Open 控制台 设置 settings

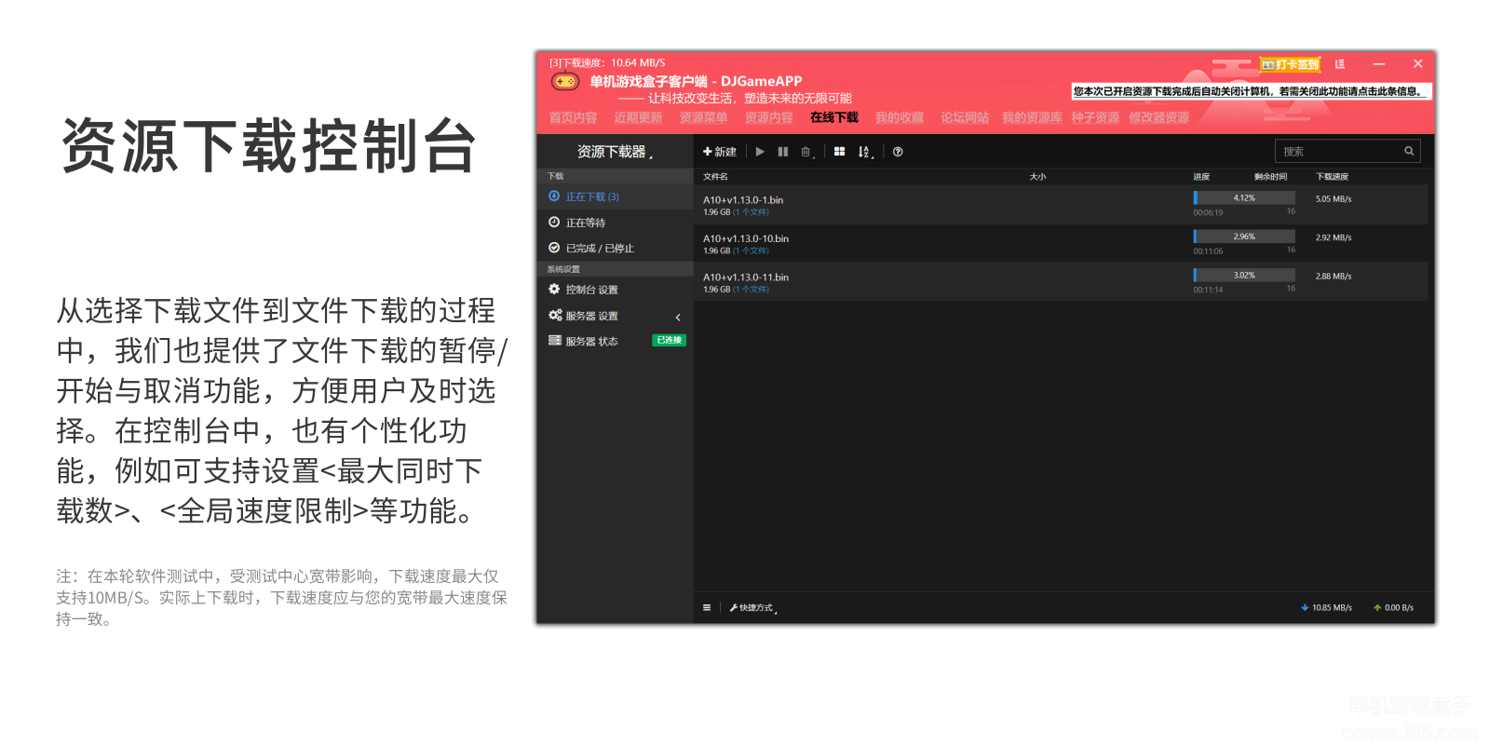615,290
